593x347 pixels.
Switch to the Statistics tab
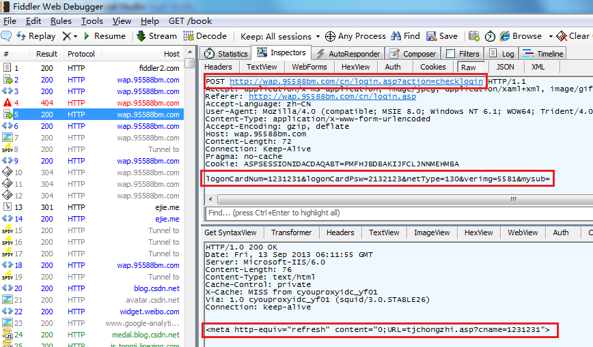point(225,54)
